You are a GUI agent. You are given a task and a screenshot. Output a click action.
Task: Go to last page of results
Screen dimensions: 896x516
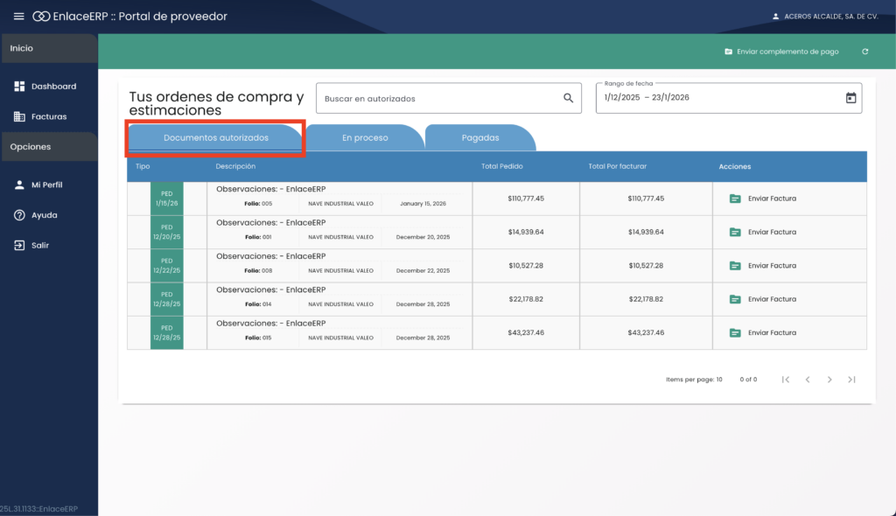[x=851, y=380]
